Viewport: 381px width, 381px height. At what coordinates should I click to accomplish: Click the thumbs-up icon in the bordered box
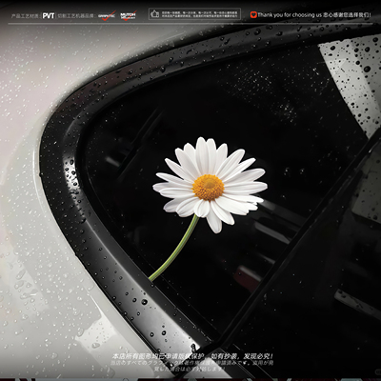coord(154,14)
